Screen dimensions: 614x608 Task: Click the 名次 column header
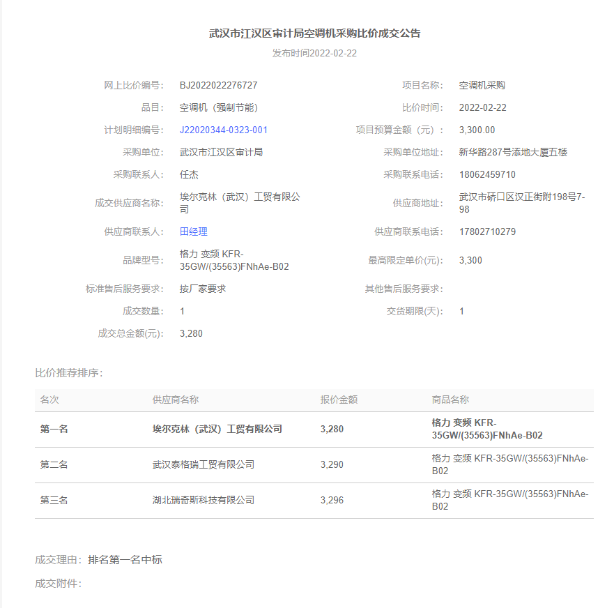pos(49,400)
